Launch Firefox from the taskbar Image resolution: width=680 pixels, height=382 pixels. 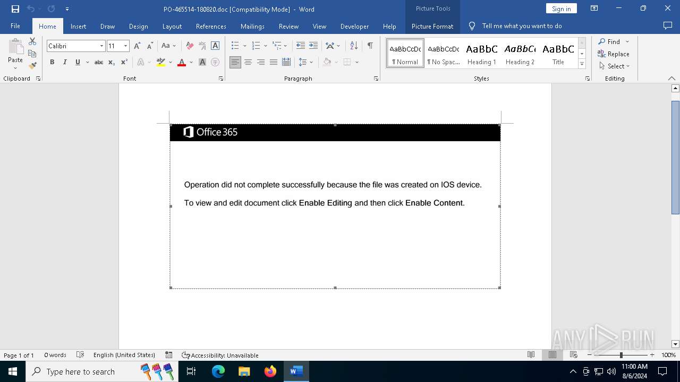coord(270,371)
